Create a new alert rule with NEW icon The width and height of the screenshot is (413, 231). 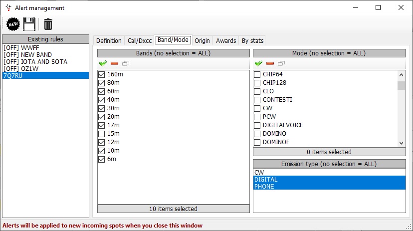point(13,24)
